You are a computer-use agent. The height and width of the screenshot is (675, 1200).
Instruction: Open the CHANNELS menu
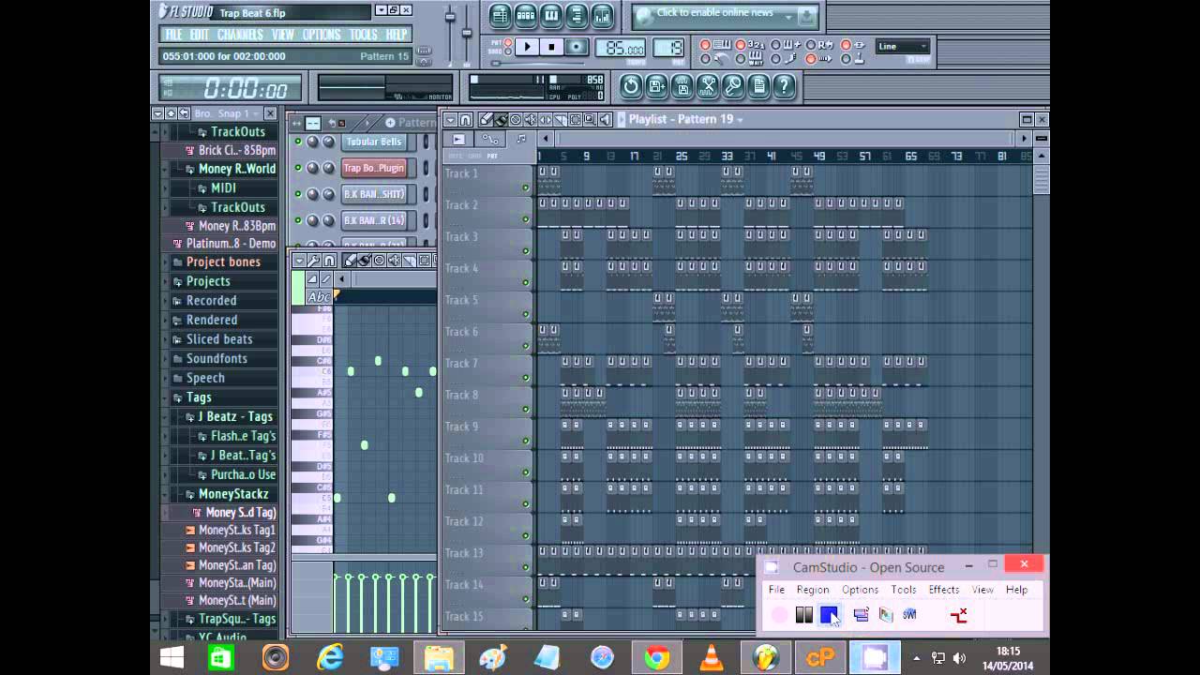[240, 33]
